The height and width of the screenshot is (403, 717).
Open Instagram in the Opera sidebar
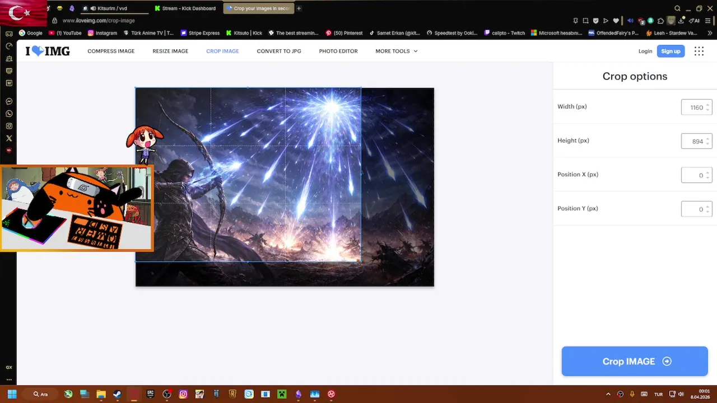click(x=9, y=126)
